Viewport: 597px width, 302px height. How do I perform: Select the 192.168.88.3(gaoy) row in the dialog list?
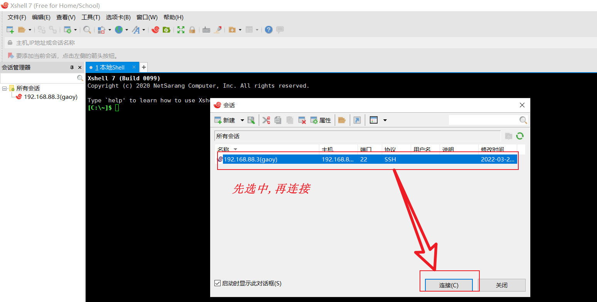coord(366,159)
